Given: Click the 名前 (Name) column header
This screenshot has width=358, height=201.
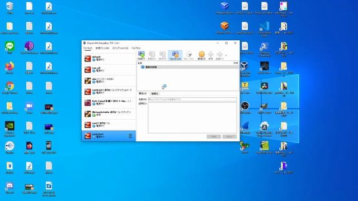Looking at the screenshot, I should pyautogui.click(x=140, y=63).
